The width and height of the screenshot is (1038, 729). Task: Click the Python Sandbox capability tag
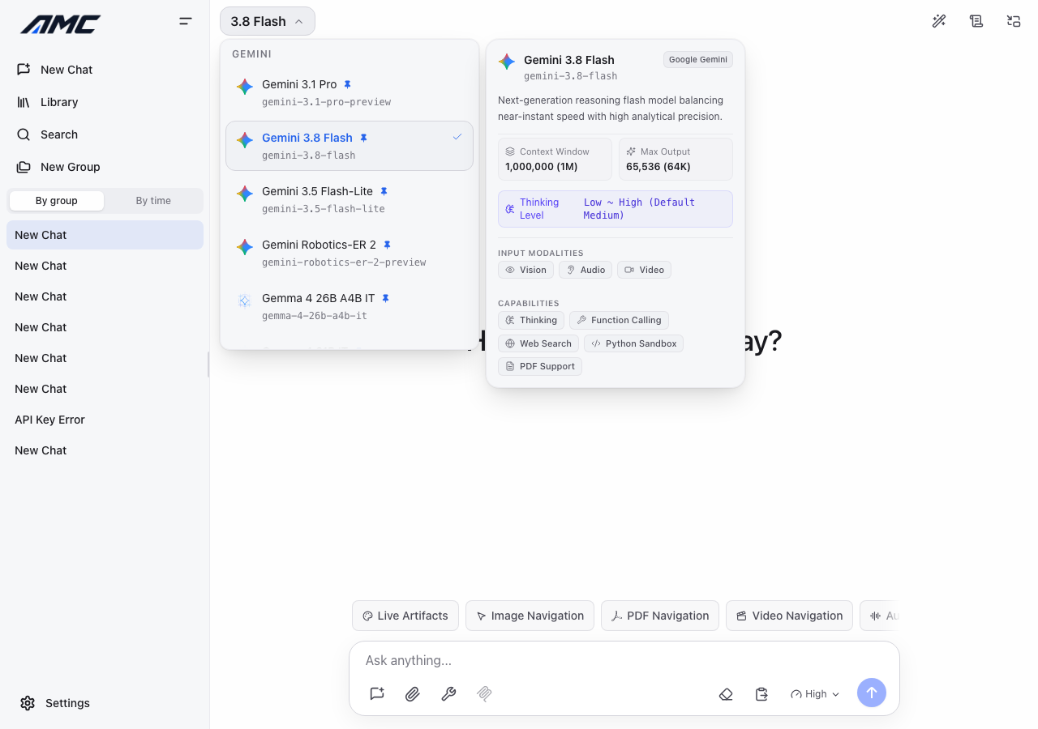(x=633, y=343)
